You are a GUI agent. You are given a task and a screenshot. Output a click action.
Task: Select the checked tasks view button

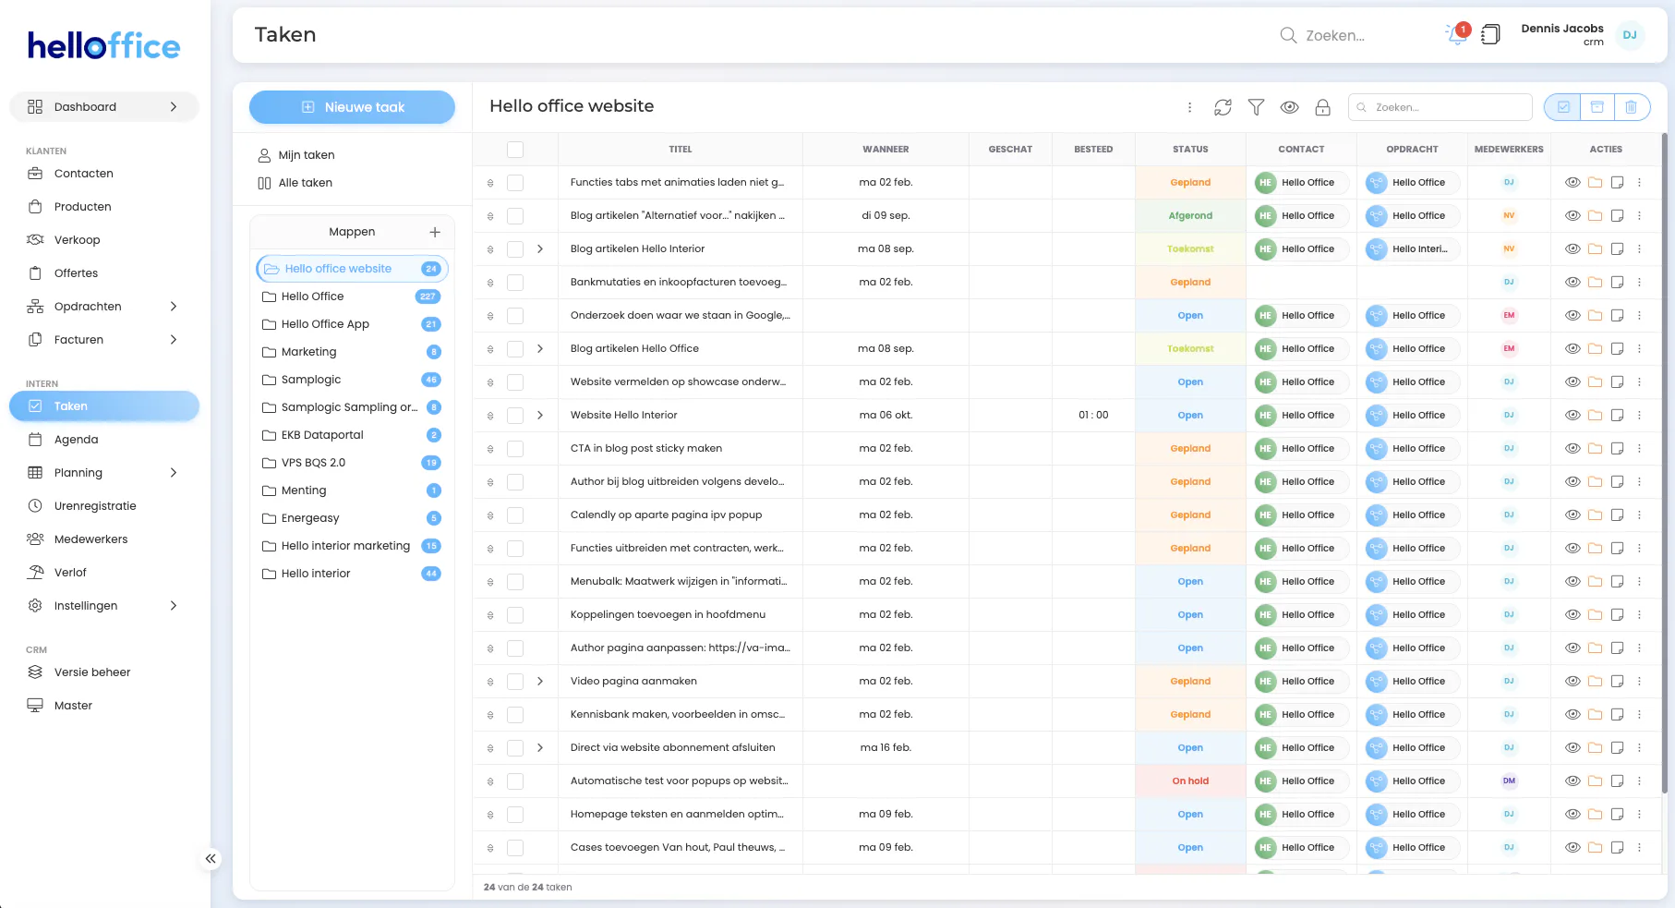[1562, 107]
